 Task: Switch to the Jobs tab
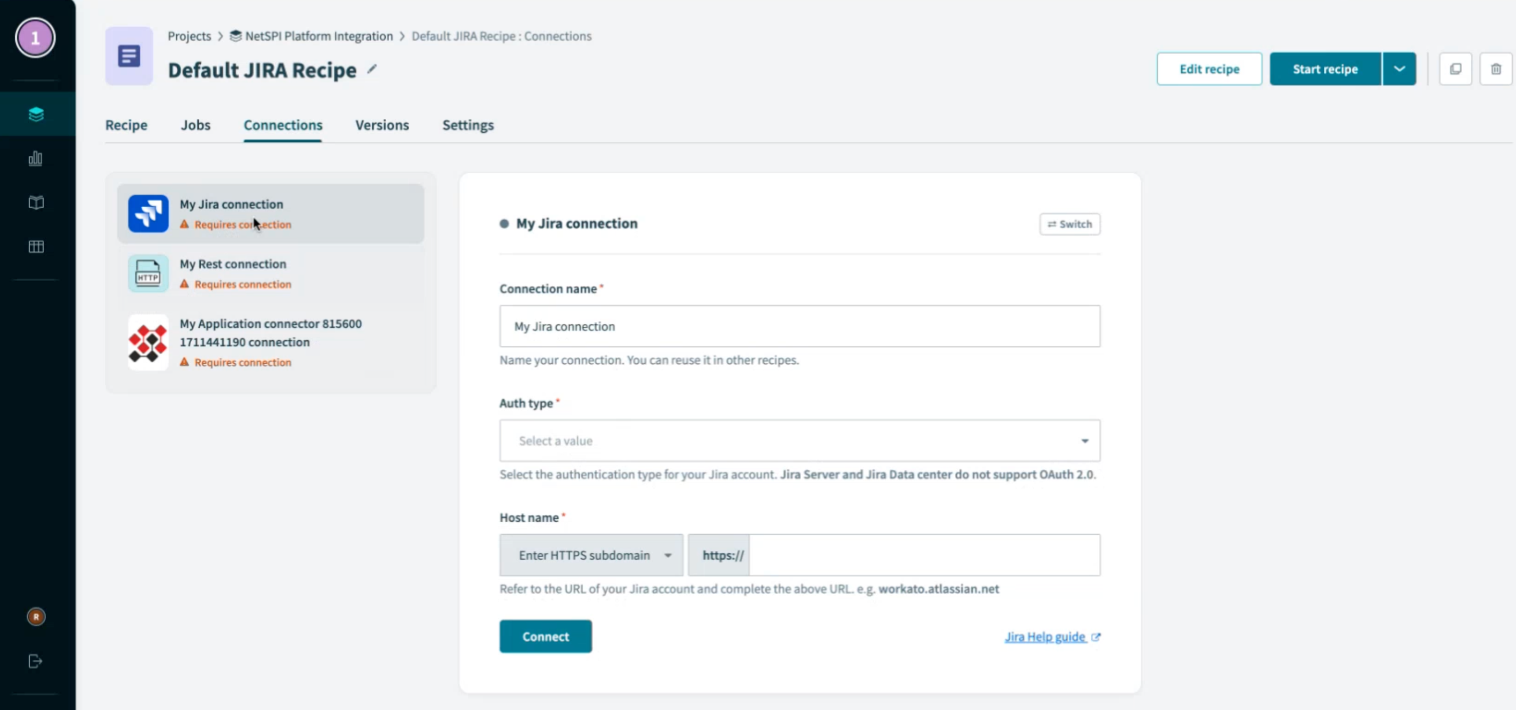click(x=195, y=125)
